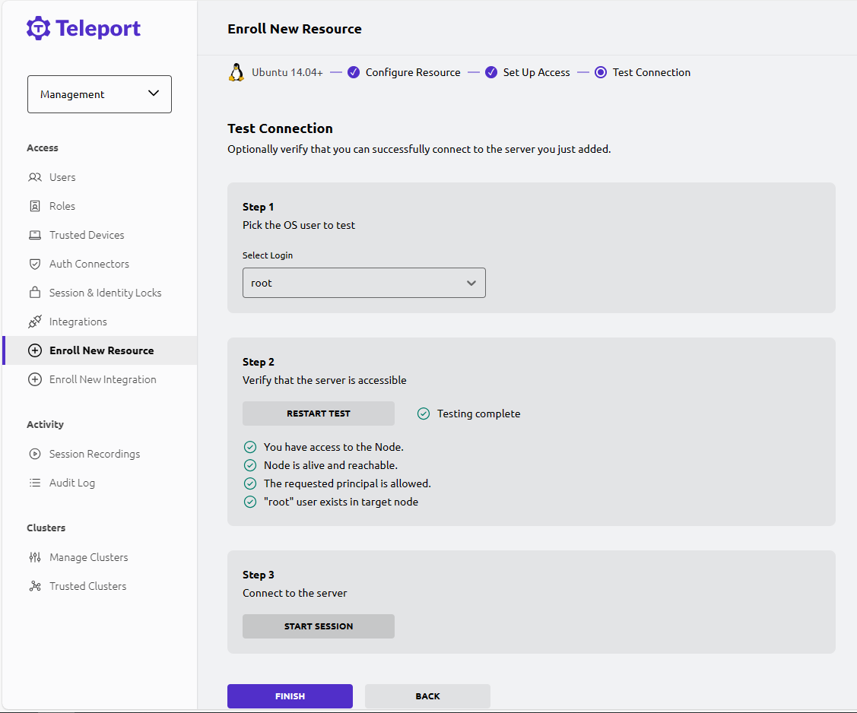The height and width of the screenshot is (713, 857).
Task: Click the Roles badge icon
Action: pos(35,206)
